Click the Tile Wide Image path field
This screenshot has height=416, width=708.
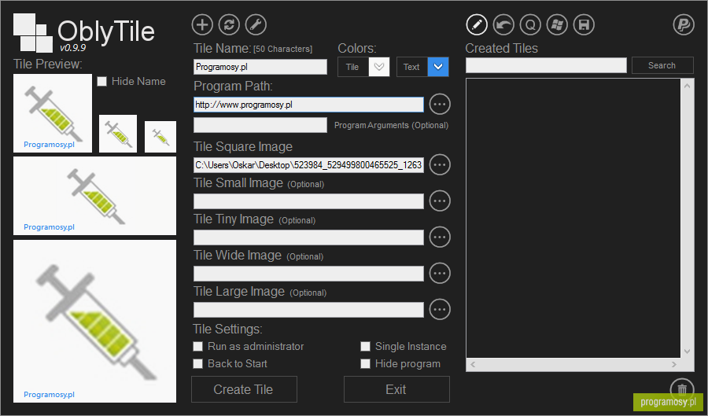(x=308, y=274)
